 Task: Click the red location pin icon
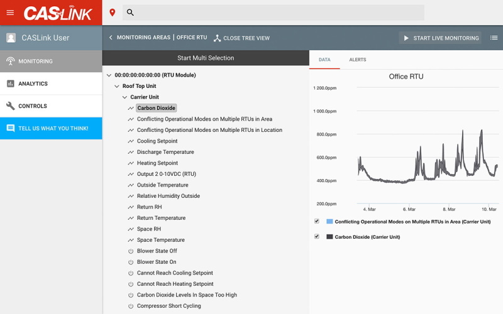[113, 13]
